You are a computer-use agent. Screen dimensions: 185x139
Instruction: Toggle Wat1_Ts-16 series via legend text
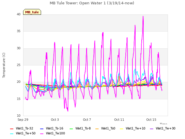(x=55, y=129)
